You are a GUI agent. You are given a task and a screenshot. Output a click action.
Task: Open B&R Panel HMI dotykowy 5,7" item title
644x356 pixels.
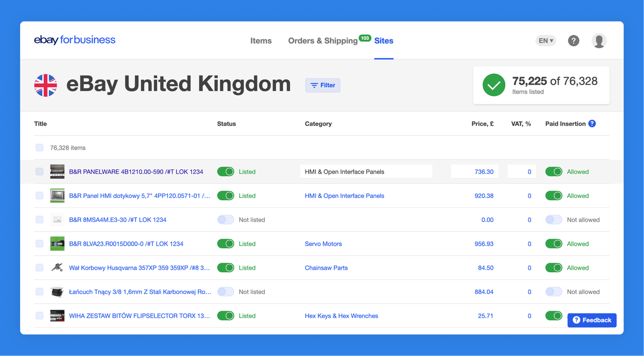coord(140,195)
